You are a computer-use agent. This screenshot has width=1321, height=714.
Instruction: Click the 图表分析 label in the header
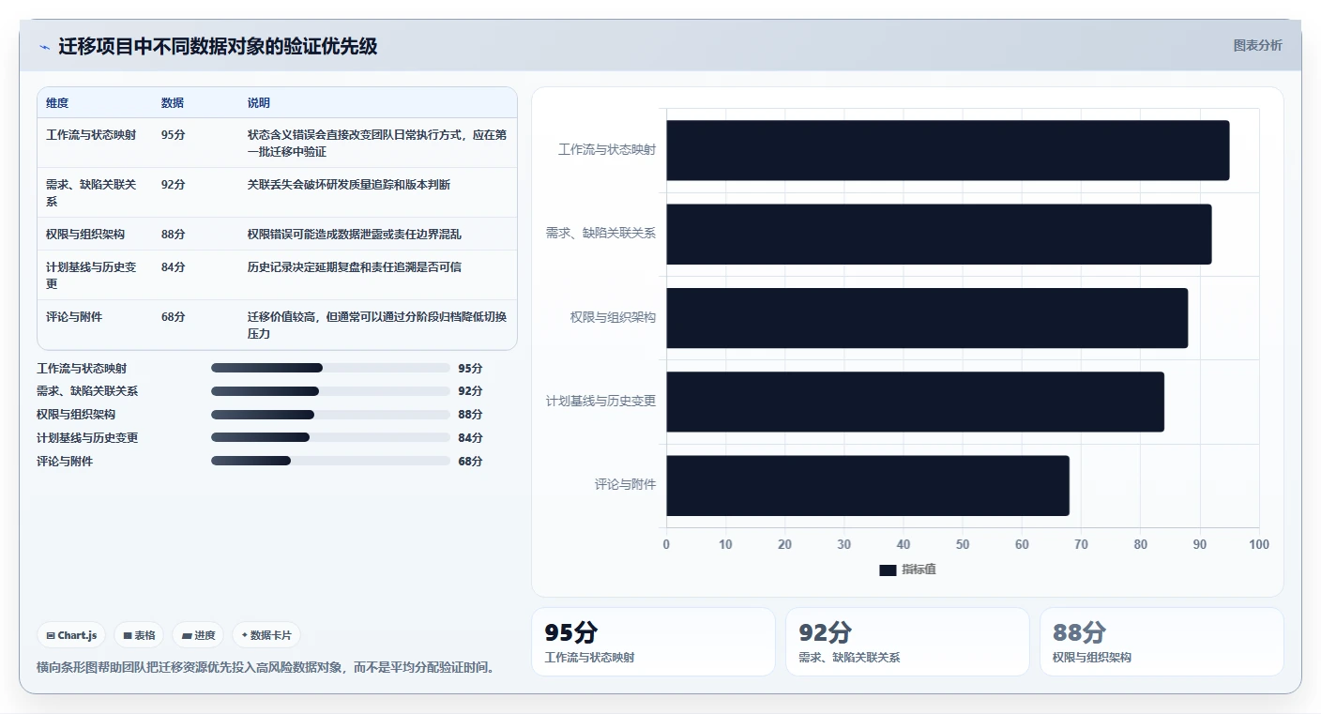[1257, 45]
